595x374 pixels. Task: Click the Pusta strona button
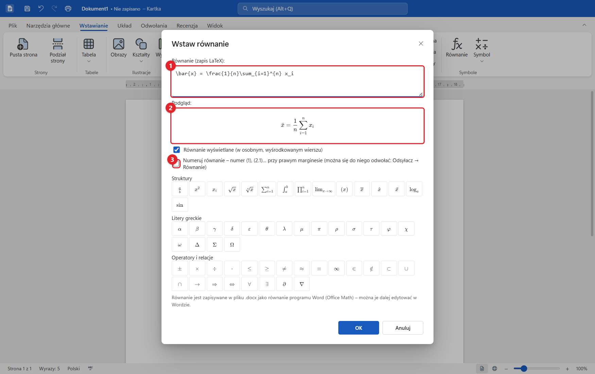pos(23,48)
